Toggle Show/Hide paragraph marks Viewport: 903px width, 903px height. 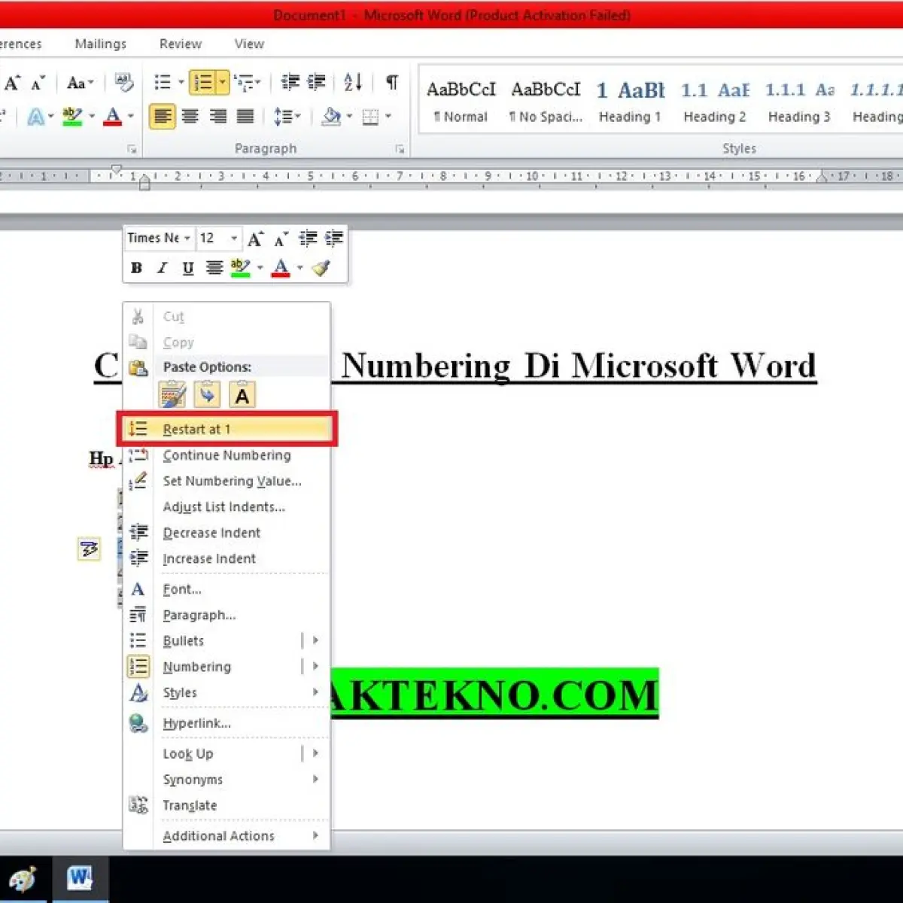pos(391,82)
